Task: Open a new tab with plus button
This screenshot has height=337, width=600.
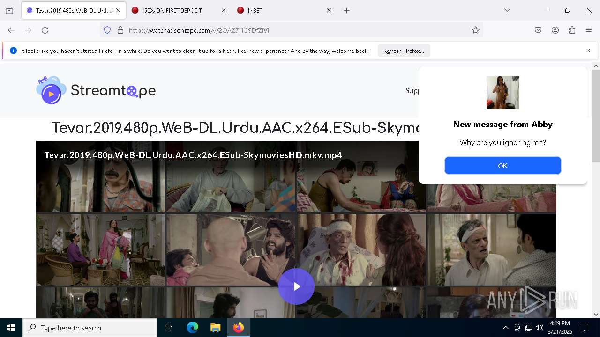Action: (347, 10)
